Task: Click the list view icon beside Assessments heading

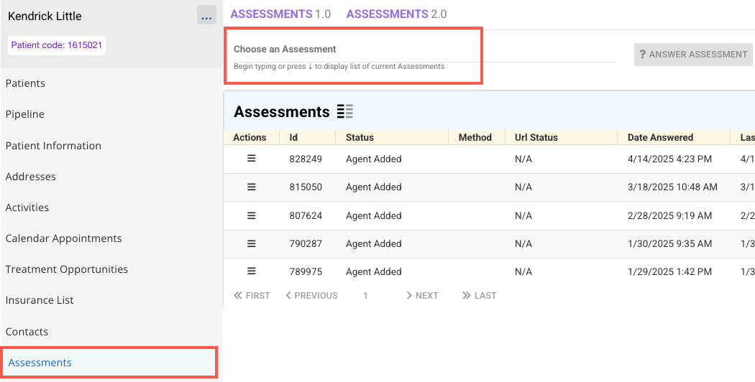Action: click(345, 112)
